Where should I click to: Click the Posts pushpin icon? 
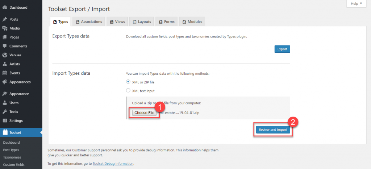[x=4, y=19]
